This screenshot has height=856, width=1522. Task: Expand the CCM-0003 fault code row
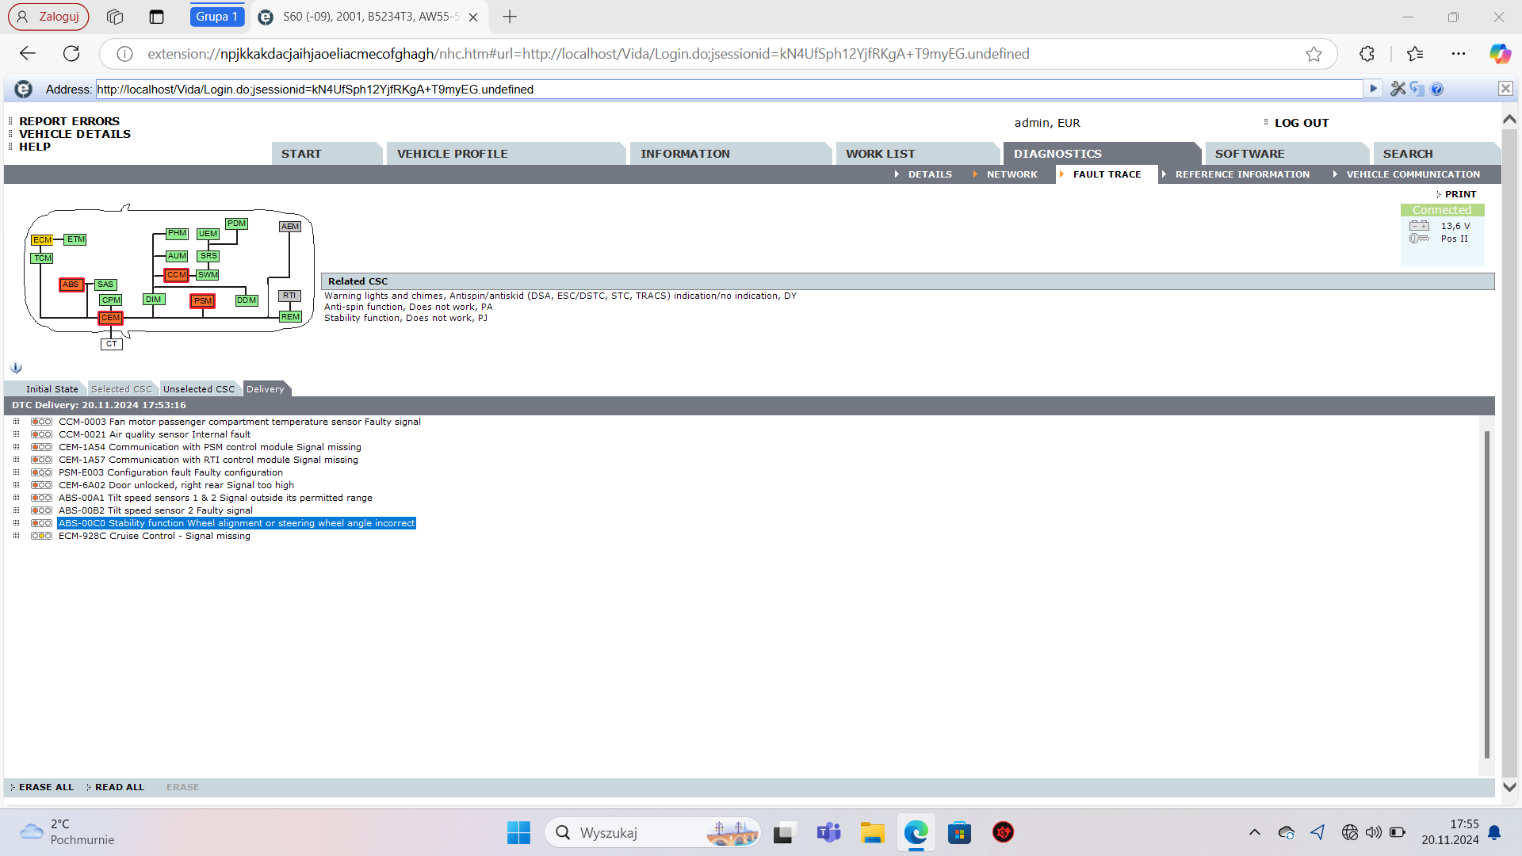16,422
